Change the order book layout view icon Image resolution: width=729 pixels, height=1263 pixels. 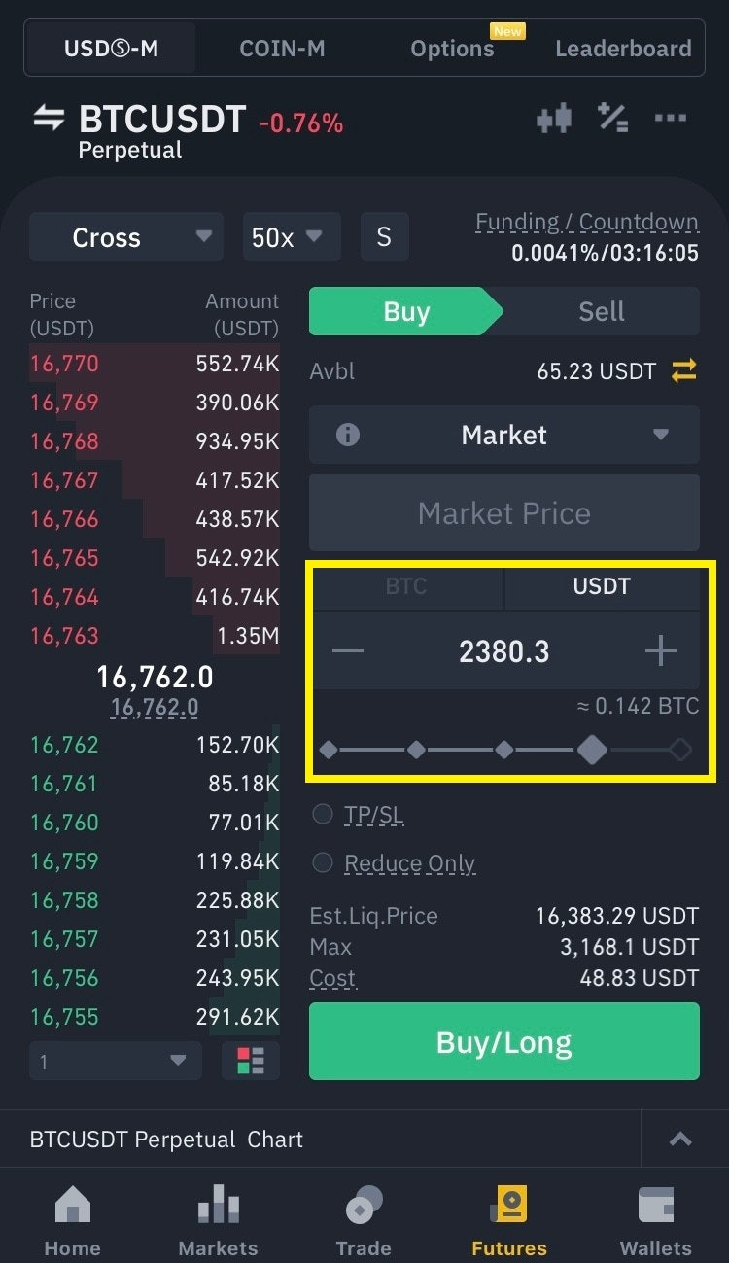point(250,1061)
